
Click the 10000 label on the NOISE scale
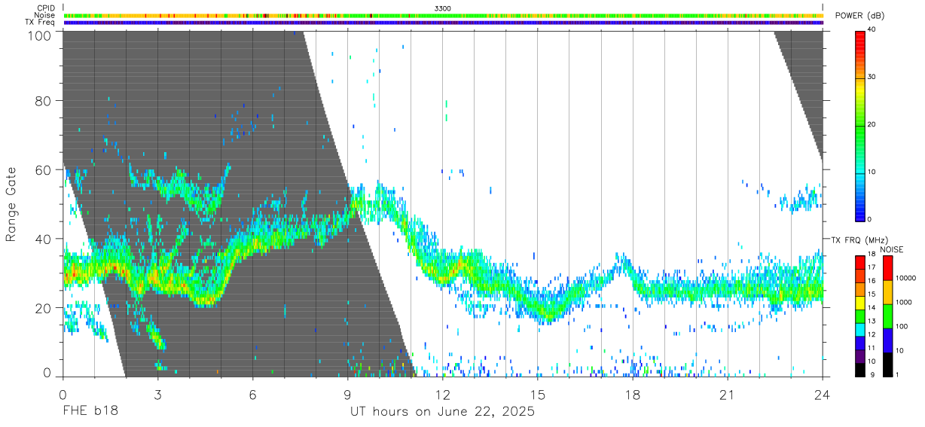(x=905, y=278)
